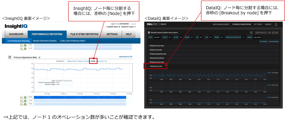The image size is (285, 124).
Task: Open the pool filter dropdown
Action: point(201,37)
